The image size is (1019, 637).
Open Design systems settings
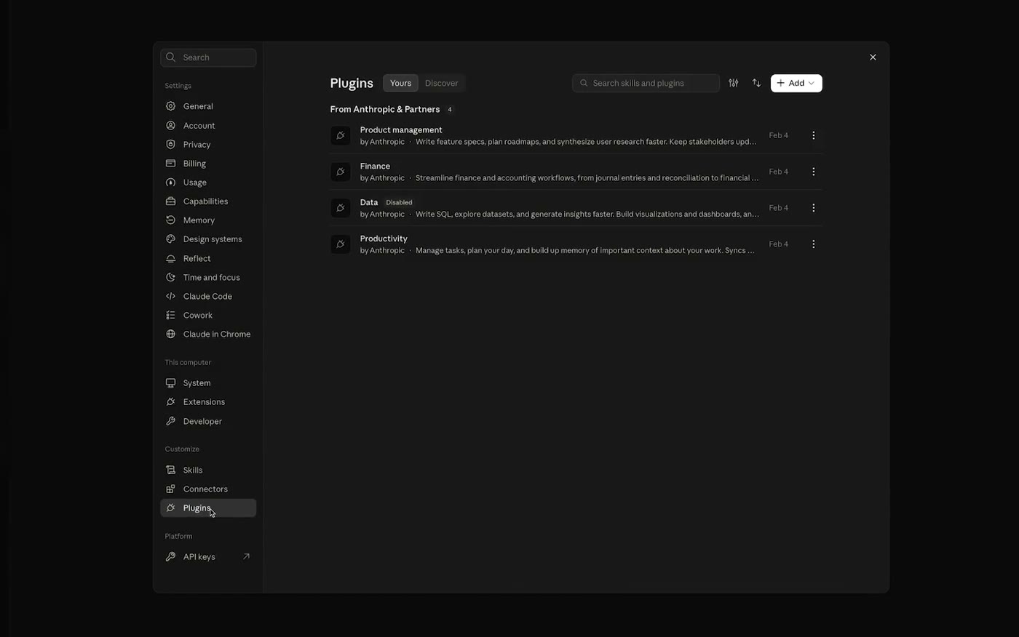pyautogui.click(x=208, y=239)
